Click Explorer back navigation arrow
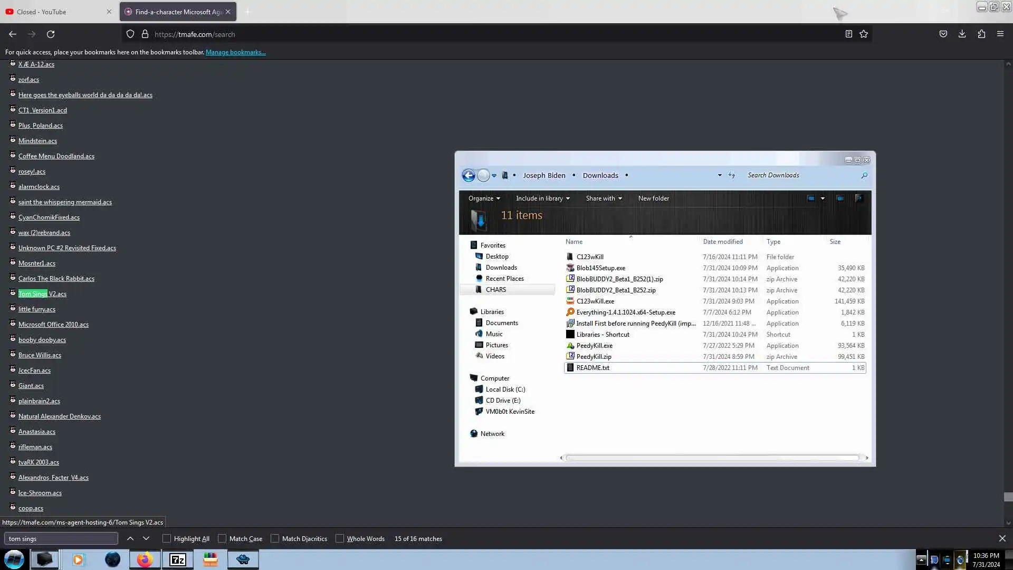 [469, 176]
